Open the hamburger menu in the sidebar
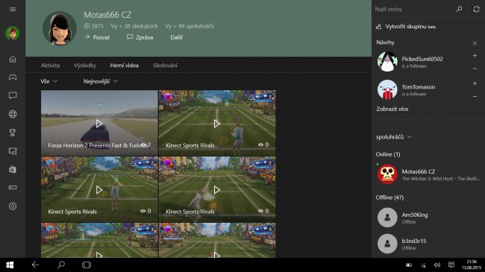485x272 pixels. click(x=13, y=9)
